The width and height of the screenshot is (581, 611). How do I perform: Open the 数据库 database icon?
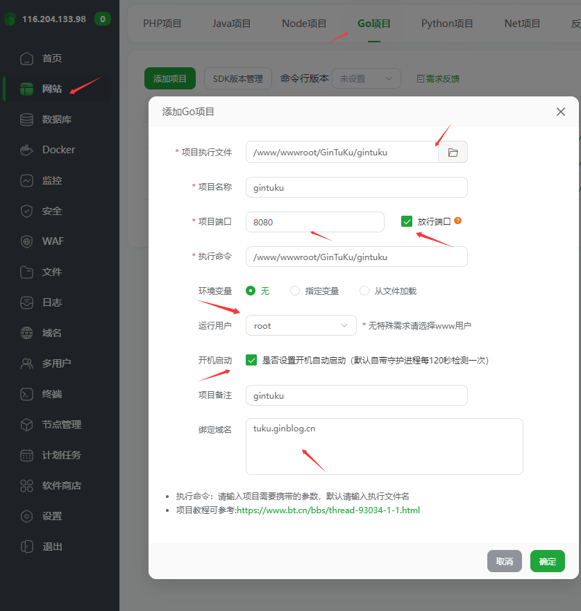26,119
